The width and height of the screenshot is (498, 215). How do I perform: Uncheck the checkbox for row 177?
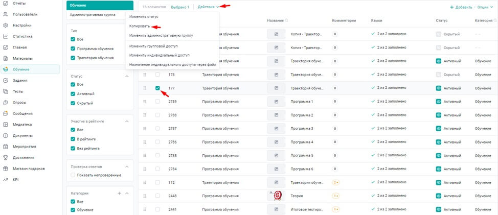tap(158, 88)
